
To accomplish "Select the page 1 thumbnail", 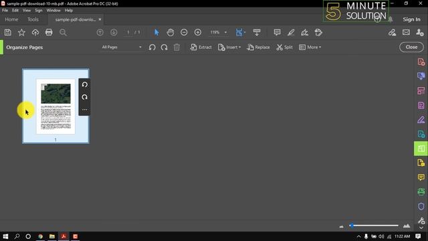I will 56,106.
